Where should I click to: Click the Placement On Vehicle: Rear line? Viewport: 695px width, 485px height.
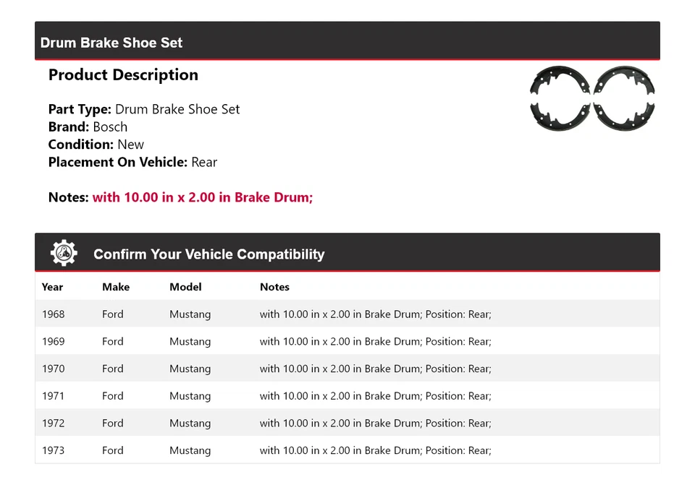[x=132, y=162]
